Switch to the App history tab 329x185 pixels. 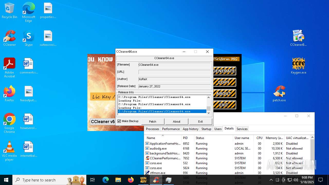click(x=191, y=129)
